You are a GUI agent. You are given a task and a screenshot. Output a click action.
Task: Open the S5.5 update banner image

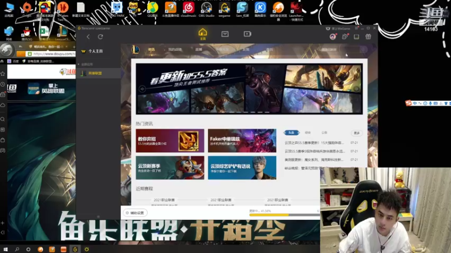coord(249,89)
